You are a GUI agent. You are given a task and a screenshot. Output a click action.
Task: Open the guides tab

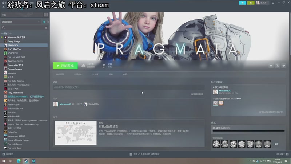point(111,74)
